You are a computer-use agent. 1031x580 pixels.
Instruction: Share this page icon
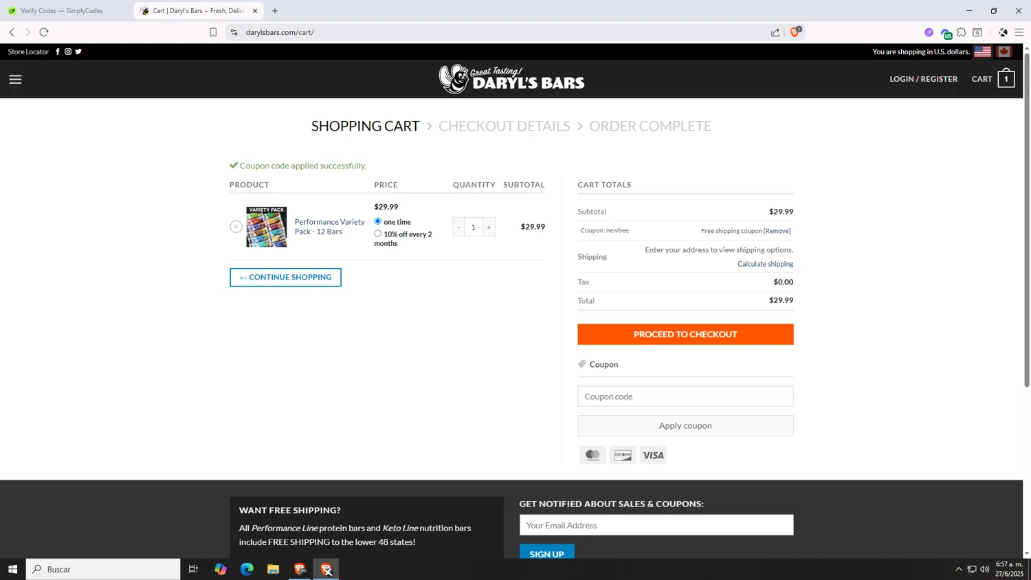(775, 32)
